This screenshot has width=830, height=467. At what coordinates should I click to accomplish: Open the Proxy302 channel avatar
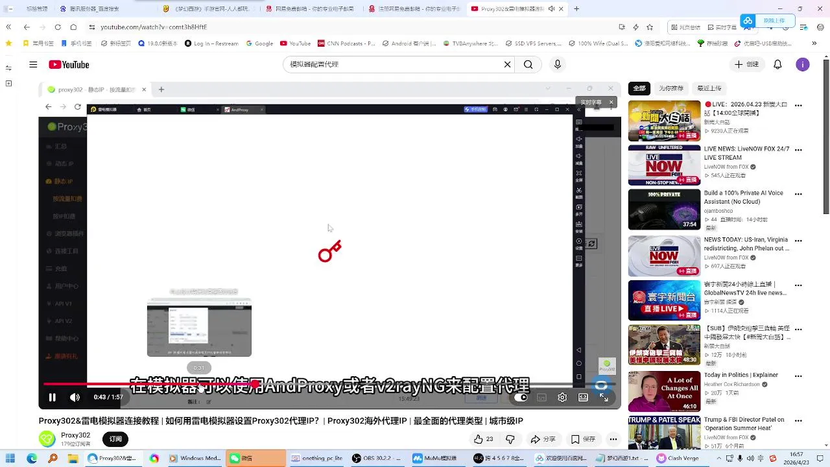tap(47, 439)
